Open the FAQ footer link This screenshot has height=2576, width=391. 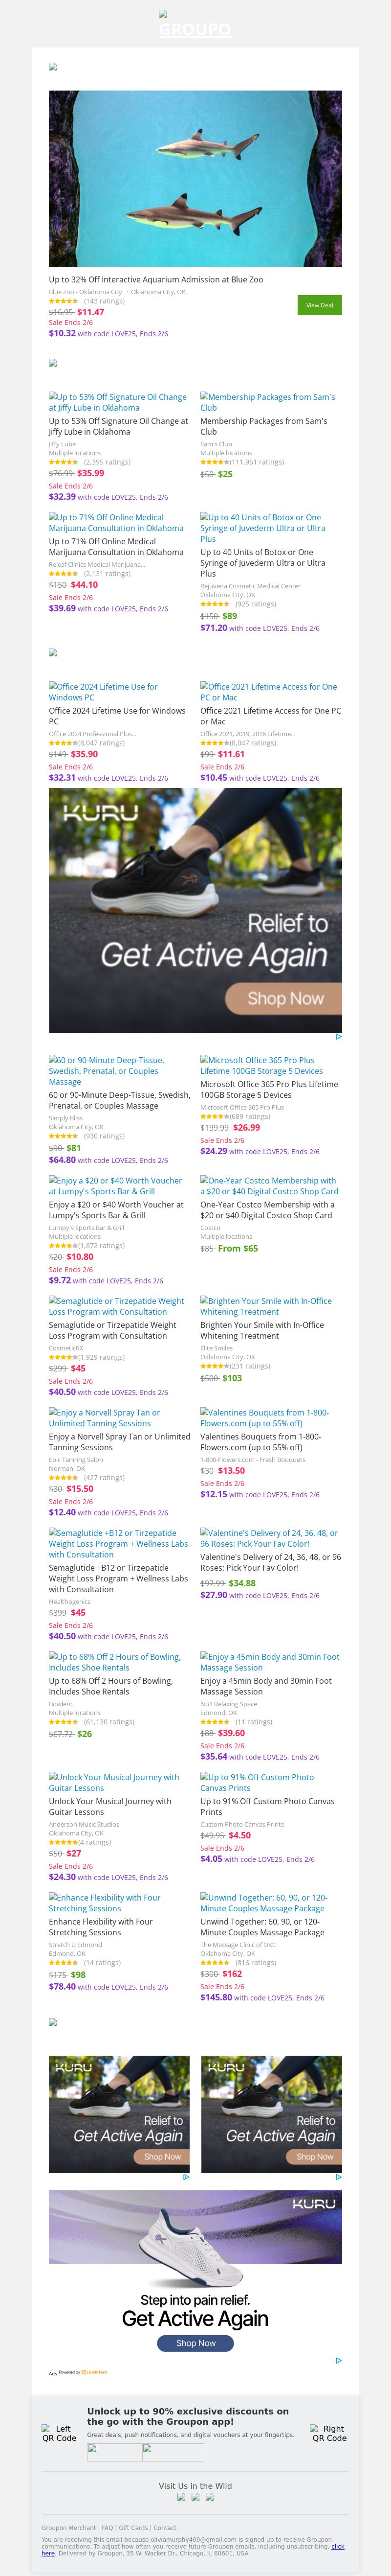107,2527
